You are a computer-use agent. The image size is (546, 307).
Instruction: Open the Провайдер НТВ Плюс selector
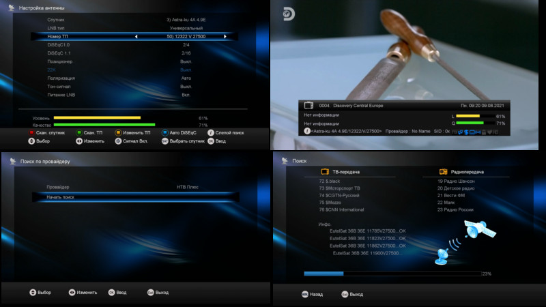point(135,187)
